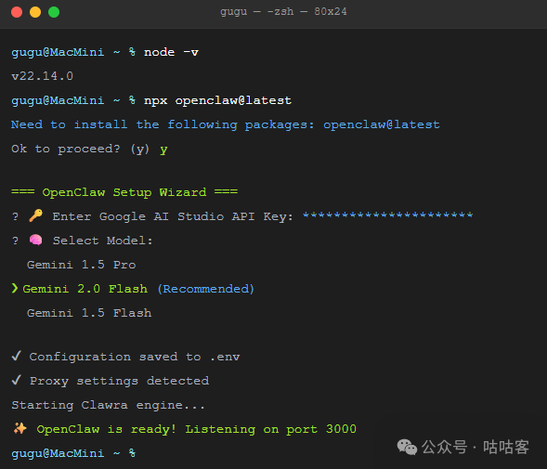This screenshot has height=469, width=547.
Task: Click the 'npx openclaw@latest' command
Action: point(217,100)
